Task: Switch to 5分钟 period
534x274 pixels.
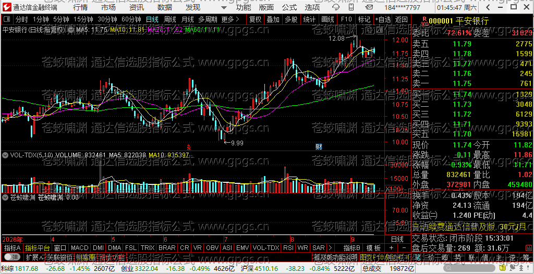Action: (x=62, y=19)
